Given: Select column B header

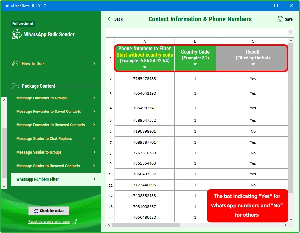Looking at the screenshot, I should (x=195, y=41).
